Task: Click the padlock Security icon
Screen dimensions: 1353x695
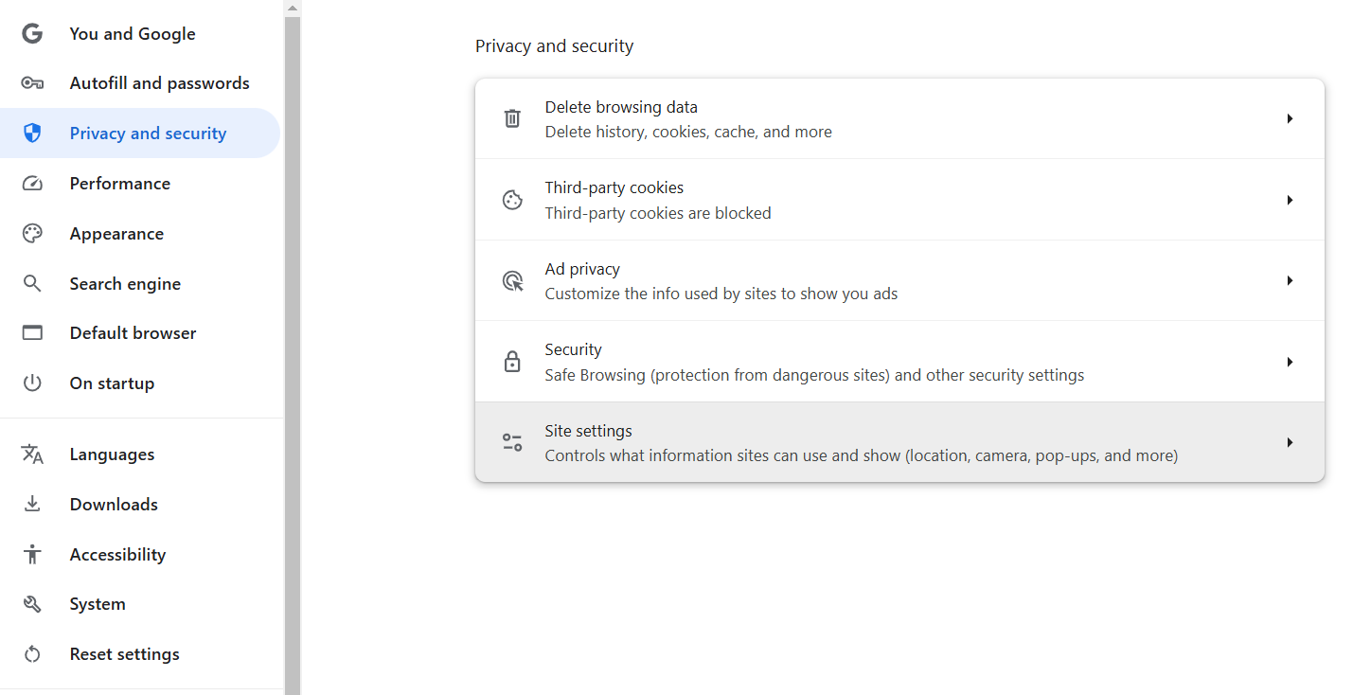Action: (512, 362)
